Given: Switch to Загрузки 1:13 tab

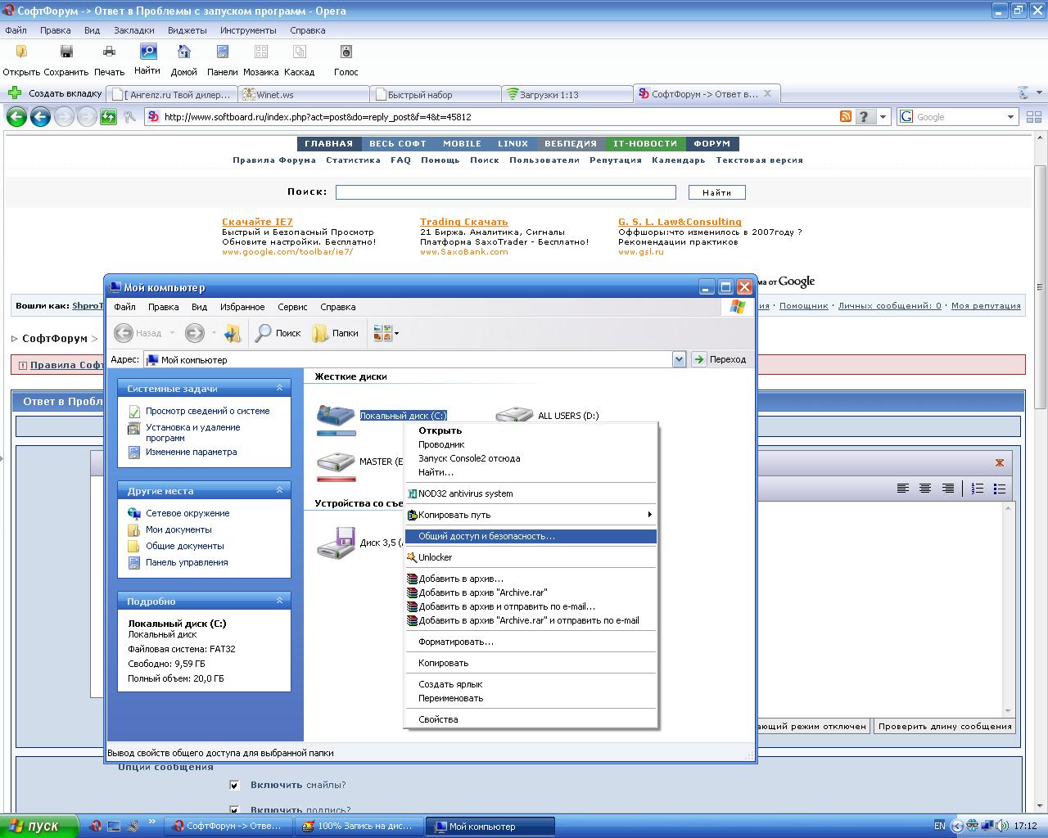Looking at the screenshot, I should coord(567,94).
